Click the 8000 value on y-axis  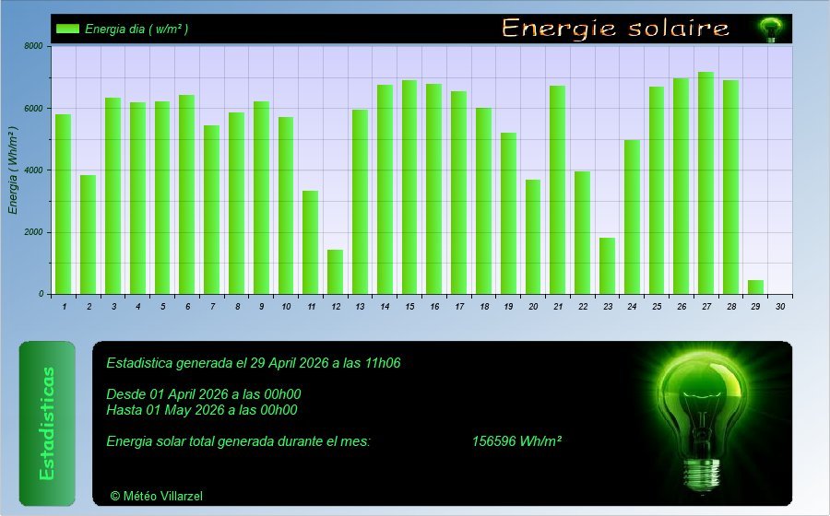click(x=33, y=46)
